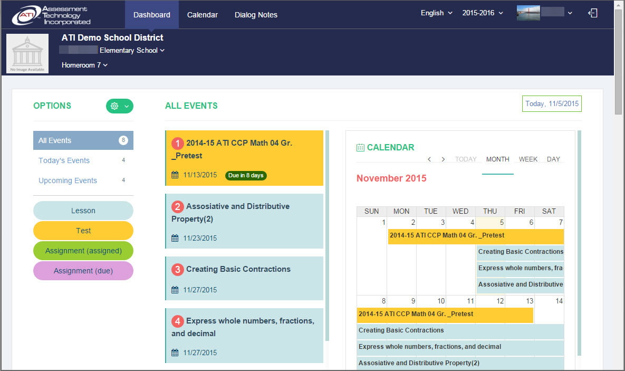This screenshot has width=625, height=371.
Task: Go to previous month with left arrow
Action: [429, 159]
